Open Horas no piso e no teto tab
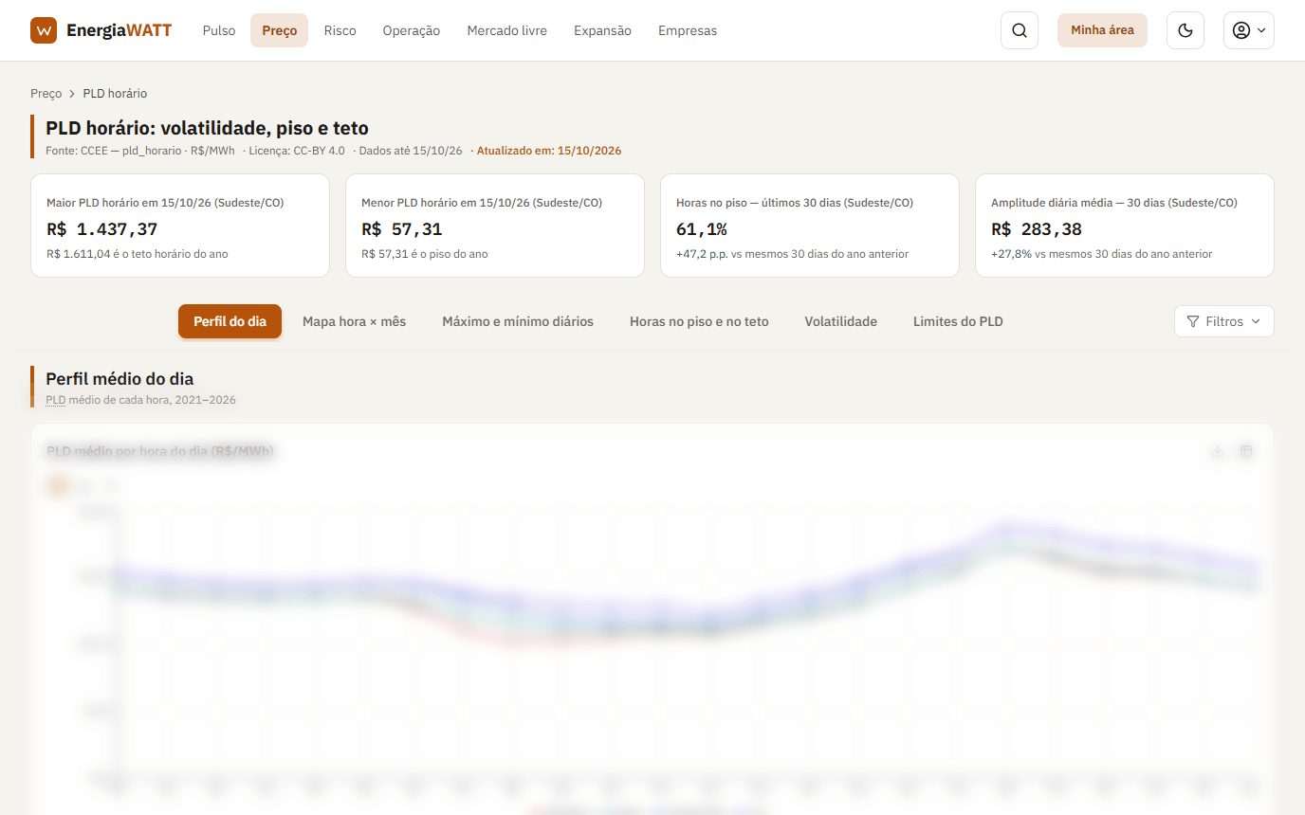1305x815 pixels. pos(699,321)
